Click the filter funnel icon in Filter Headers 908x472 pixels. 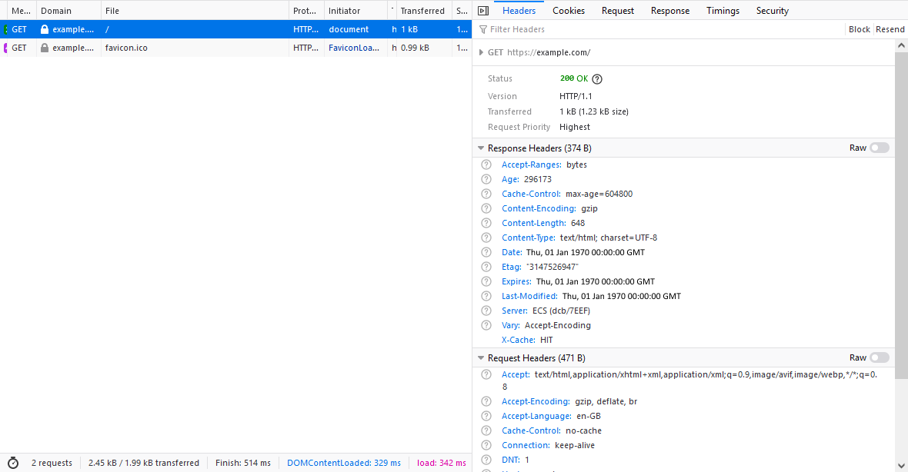pos(481,29)
